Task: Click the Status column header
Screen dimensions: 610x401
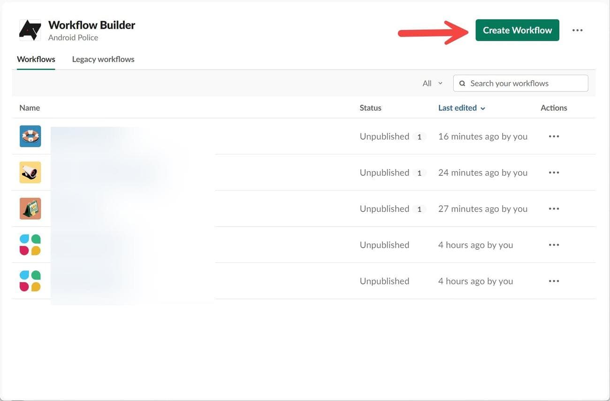Action: (370, 108)
